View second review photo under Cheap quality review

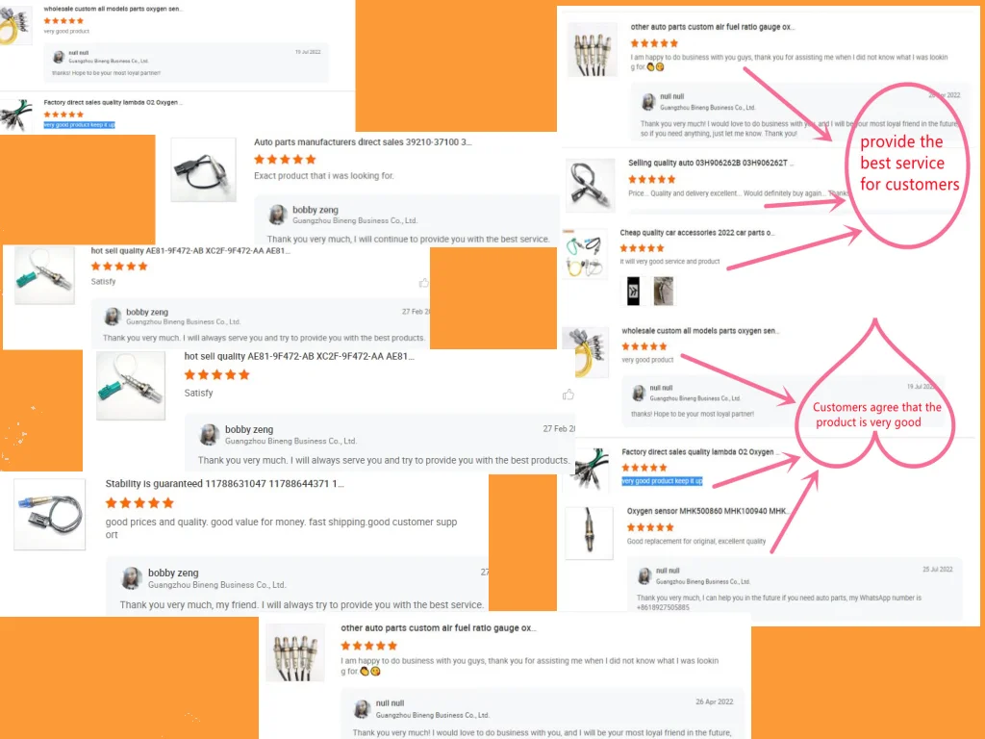[664, 292]
